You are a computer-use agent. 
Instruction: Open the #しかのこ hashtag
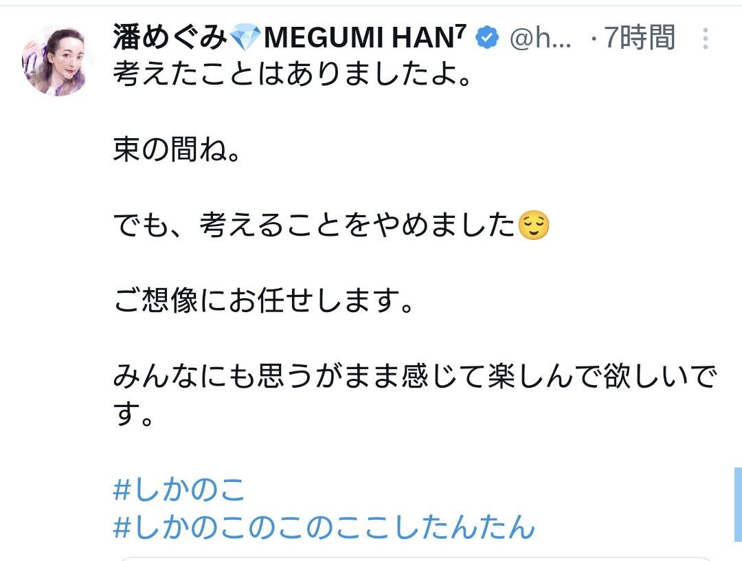(x=179, y=489)
